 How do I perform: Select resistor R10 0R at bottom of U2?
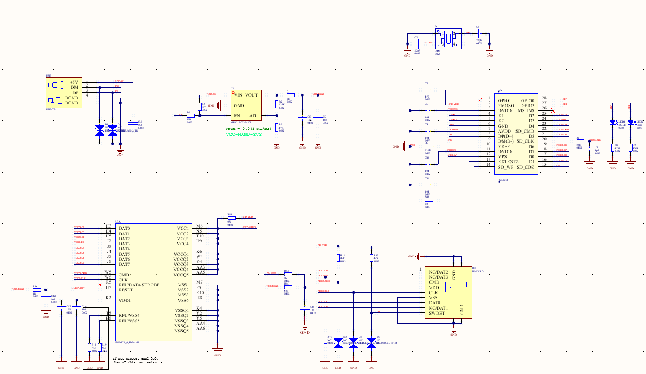(429, 200)
